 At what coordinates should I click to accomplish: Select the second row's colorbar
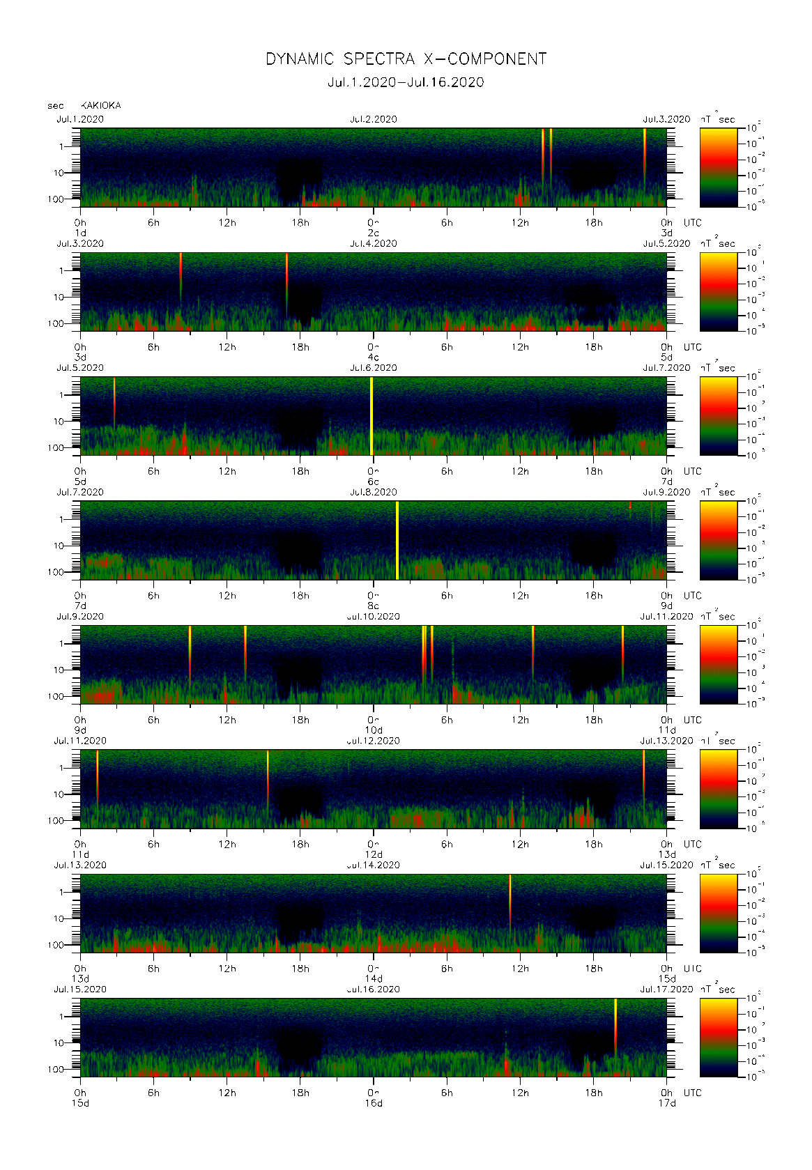(x=718, y=291)
